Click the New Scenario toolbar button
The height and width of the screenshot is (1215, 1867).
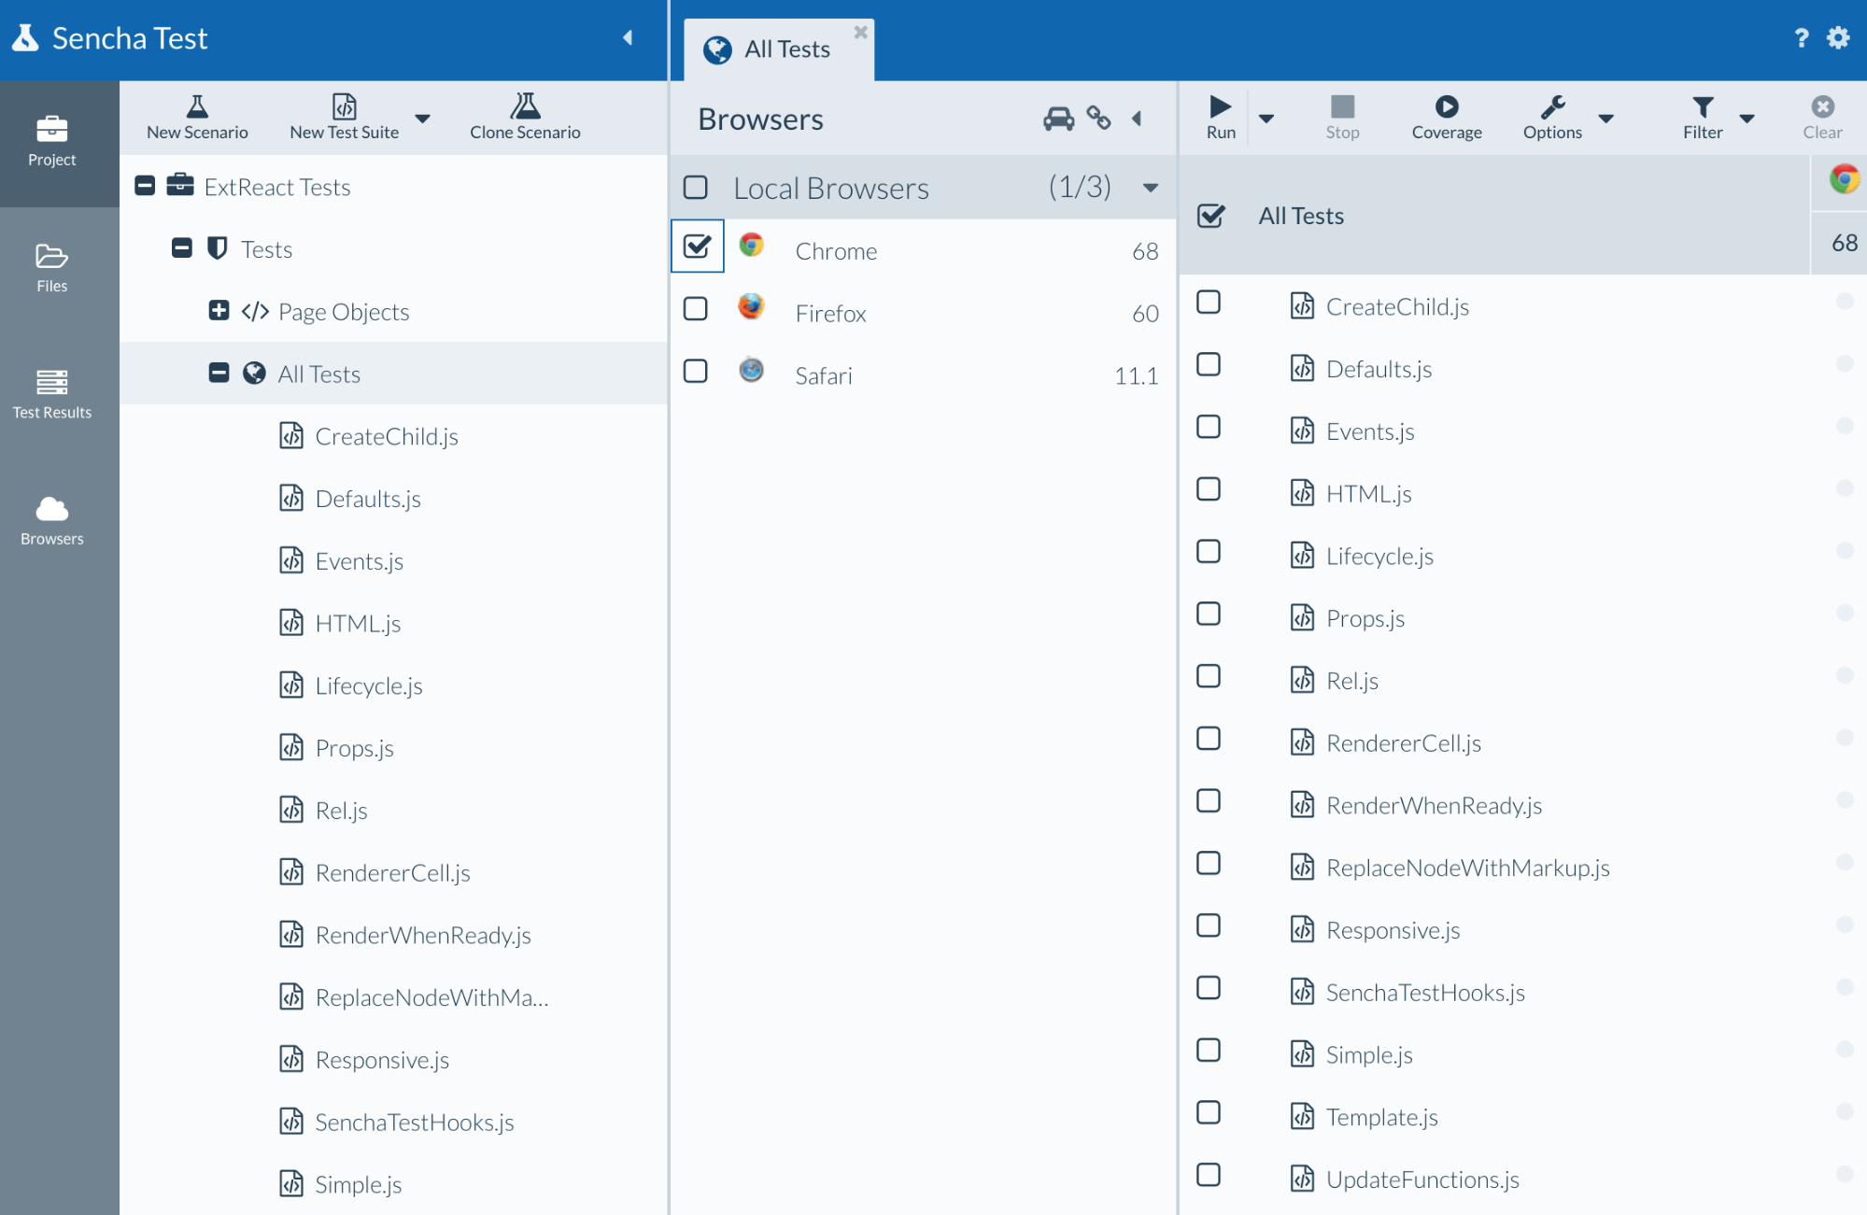[197, 118]
